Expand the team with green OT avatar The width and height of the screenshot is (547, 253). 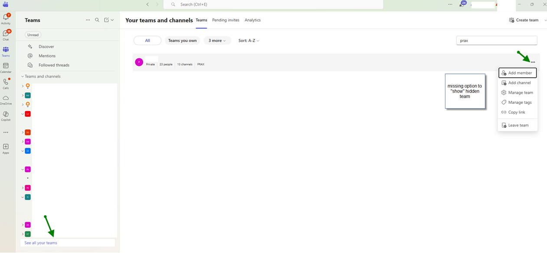click(23, 234)
